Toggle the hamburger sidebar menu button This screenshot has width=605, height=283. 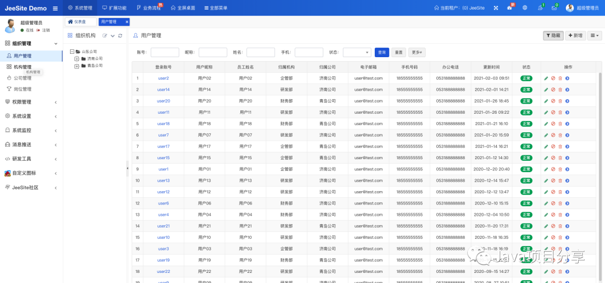click(x=55, y=8)
